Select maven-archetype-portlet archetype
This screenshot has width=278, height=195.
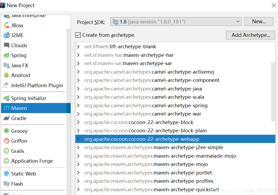175,173
